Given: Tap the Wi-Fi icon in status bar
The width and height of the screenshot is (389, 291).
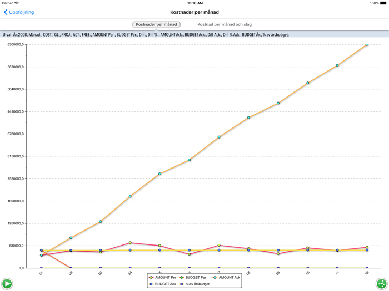Looking at the screenshot, I should pos(17,3).
